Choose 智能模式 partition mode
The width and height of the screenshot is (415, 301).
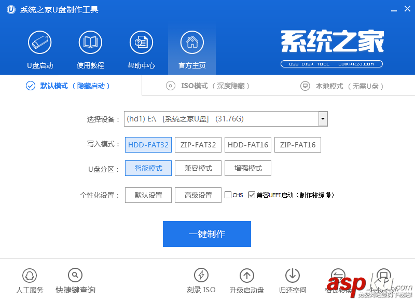click(x=148, y=168)
